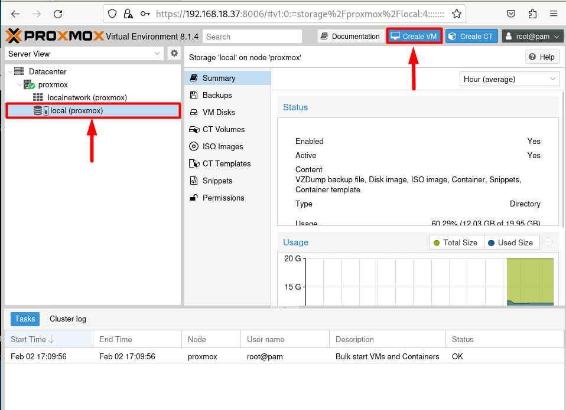566x410 pixels.
Task: Click the blue Used Size color dot
Action: 491,243
